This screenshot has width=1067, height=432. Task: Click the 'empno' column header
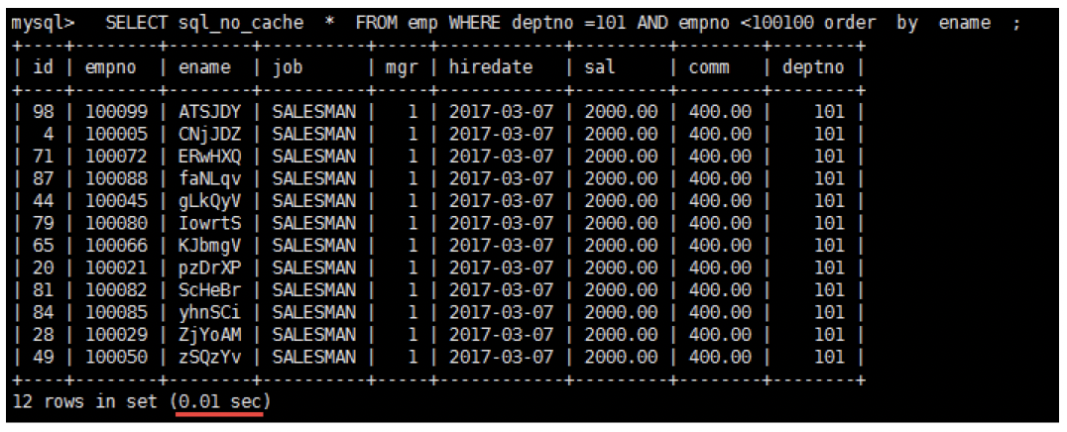pos(110,67)
